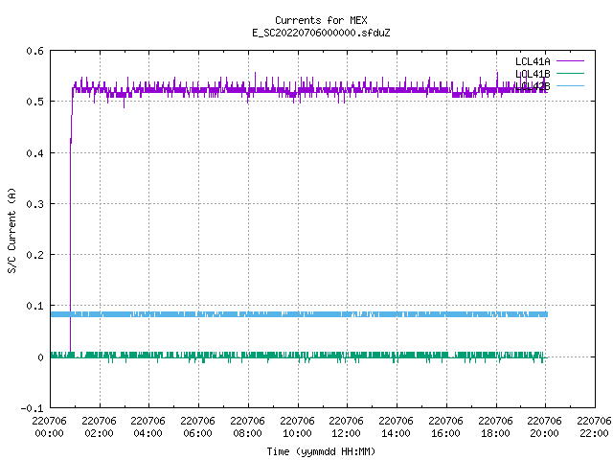
Task: Click the blue LCL42B data band
Action: pos(299,314)
